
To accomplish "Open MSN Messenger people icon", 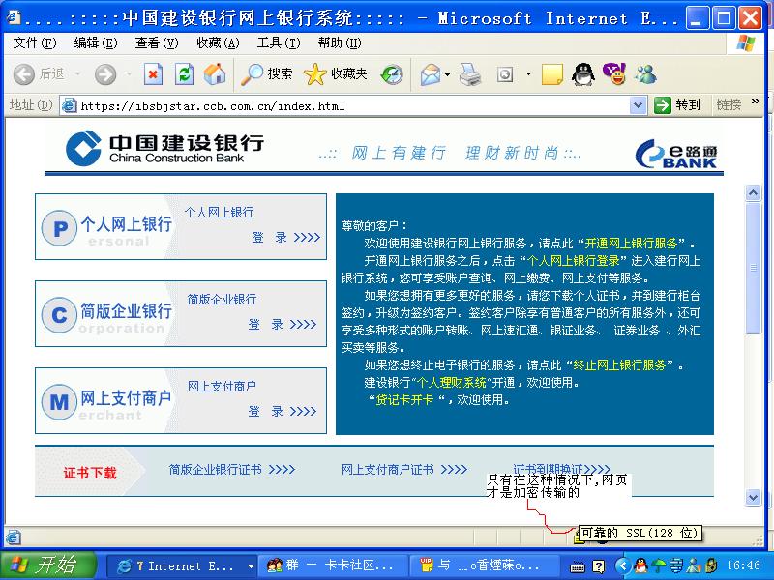I will pos(645,74).
